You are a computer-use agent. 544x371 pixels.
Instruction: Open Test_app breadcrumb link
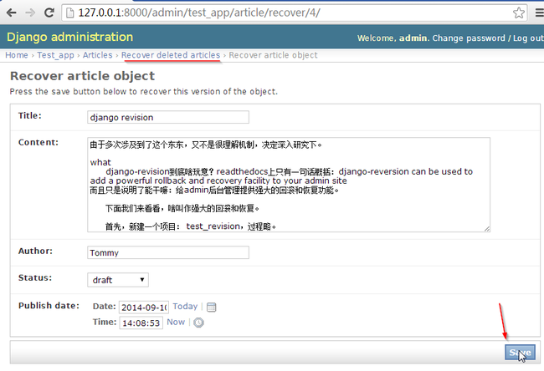[x=55, y=55]
